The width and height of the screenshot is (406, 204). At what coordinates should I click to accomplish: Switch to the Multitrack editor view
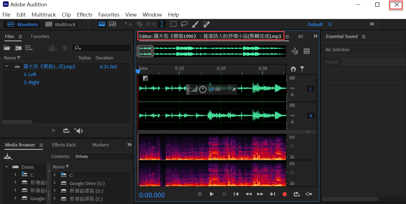pyautogui.click(x=60, y=25)
